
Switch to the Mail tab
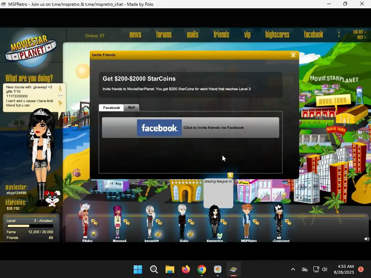[x=131, y=107]
